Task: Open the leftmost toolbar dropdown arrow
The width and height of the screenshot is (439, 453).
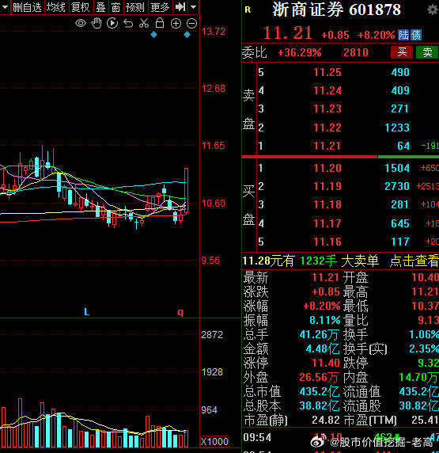Action: tap(5, 7)
